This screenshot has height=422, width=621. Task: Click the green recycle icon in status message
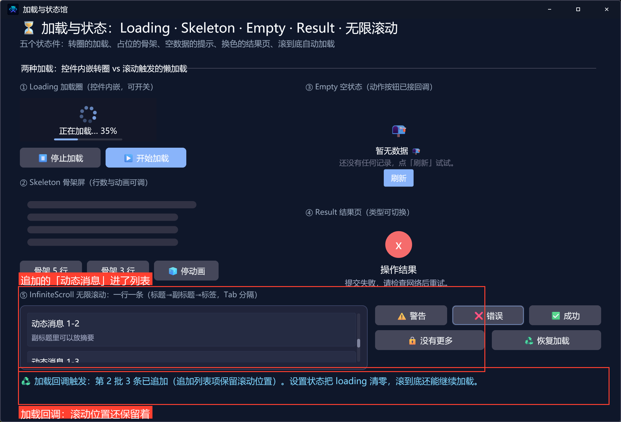tap(26, 381)
